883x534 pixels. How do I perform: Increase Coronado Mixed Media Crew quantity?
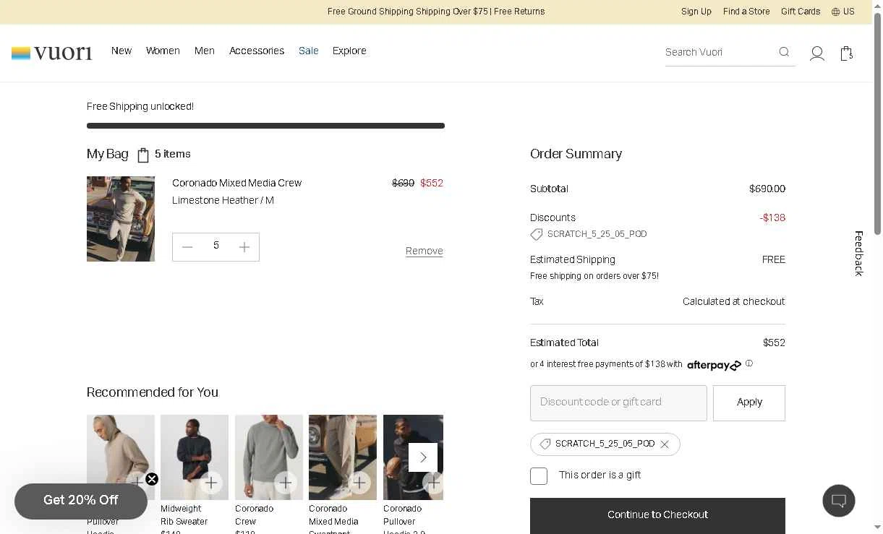[244, 247]
